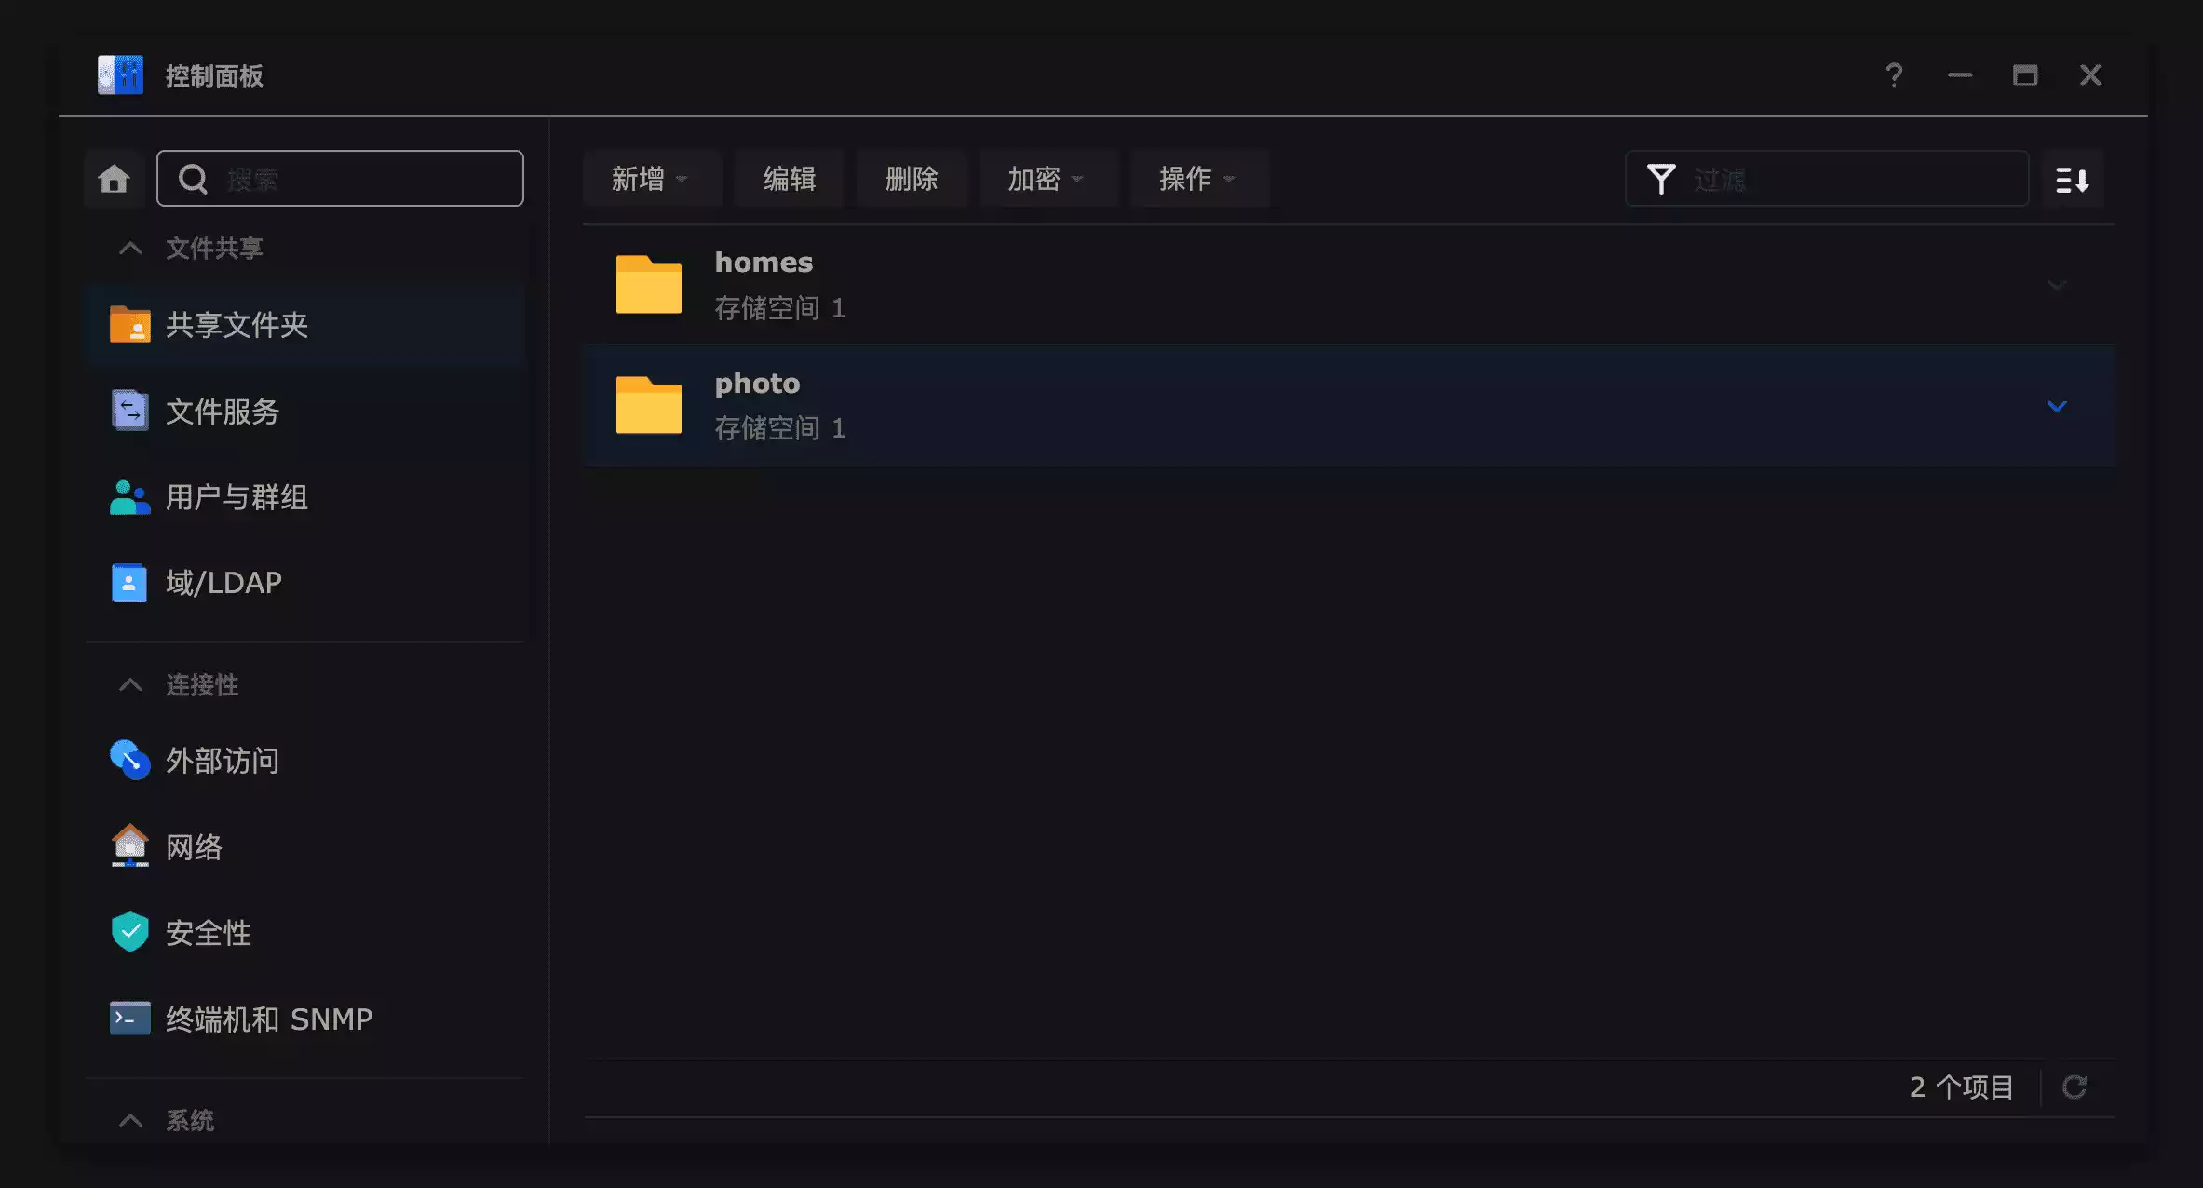
Task: Collapse the 文件共享 section
Action: [x=130, y=249]
